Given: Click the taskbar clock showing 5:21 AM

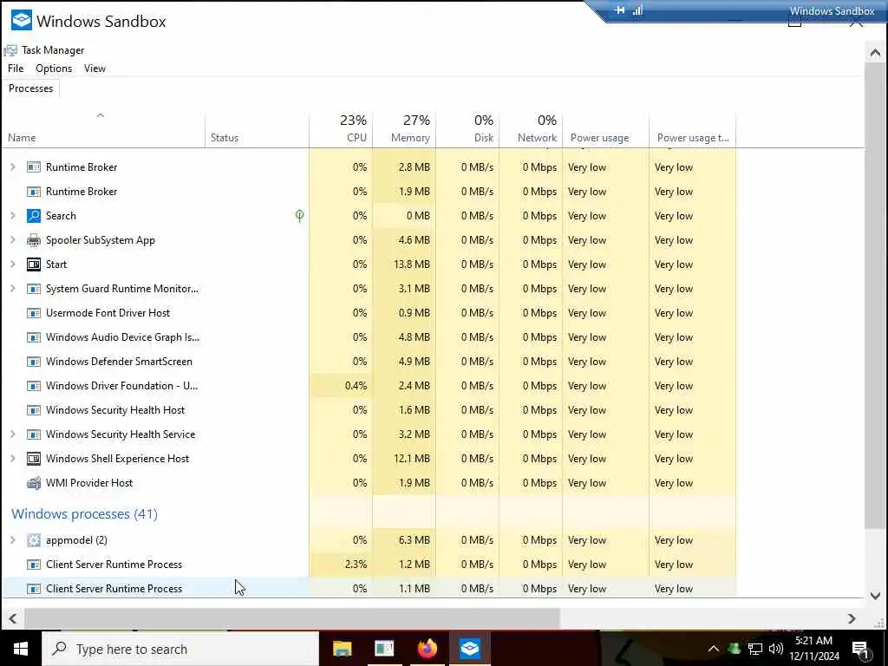Looking at the screenshot, I should 814,649.
